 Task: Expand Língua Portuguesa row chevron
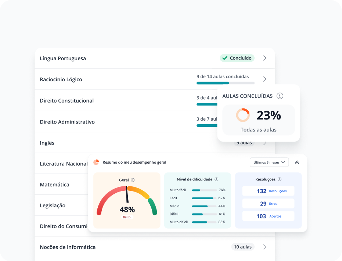[x=265, y=58]
